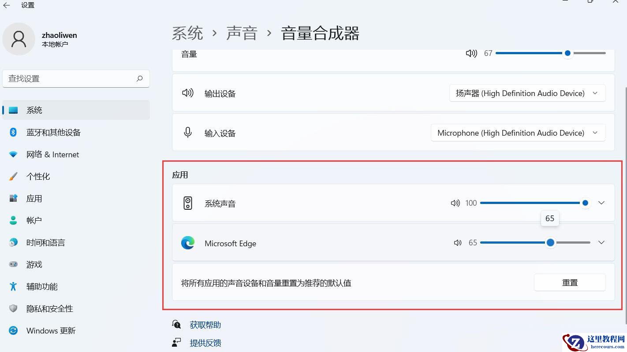The image size is (627, 352).
Task: Select 蓝牙和其他设备 in the sidebar
Action: [53, 132]
